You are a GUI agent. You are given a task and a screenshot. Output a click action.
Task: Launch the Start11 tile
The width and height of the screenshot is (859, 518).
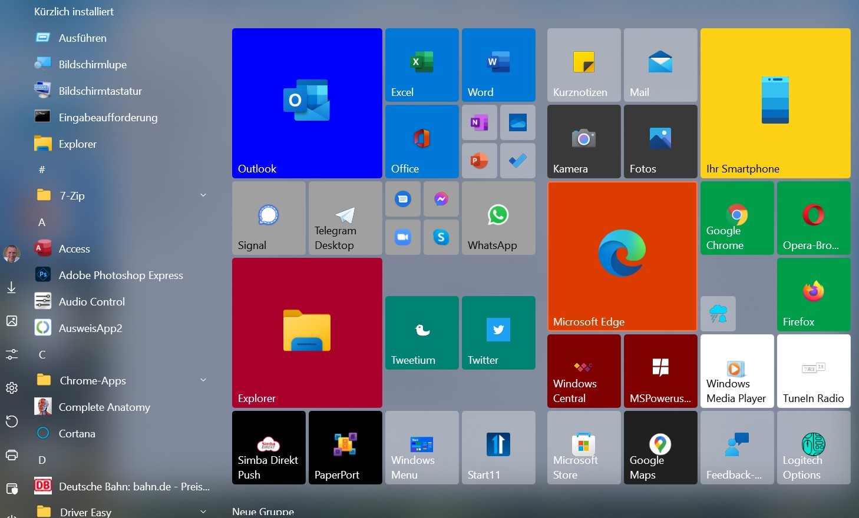coord(498,447)
